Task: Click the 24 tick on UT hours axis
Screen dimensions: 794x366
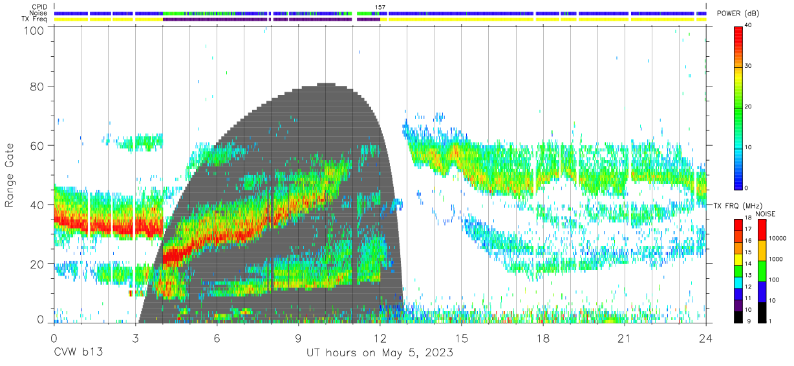Action: tap(705, 338)
